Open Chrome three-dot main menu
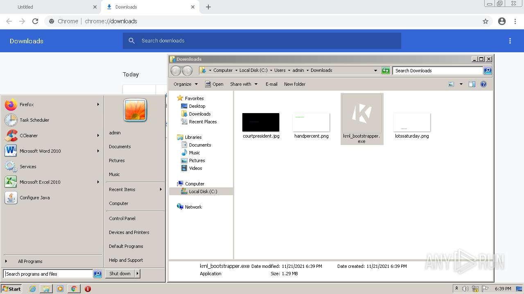The height and width of the screenshot is (294, 524). 515,21
